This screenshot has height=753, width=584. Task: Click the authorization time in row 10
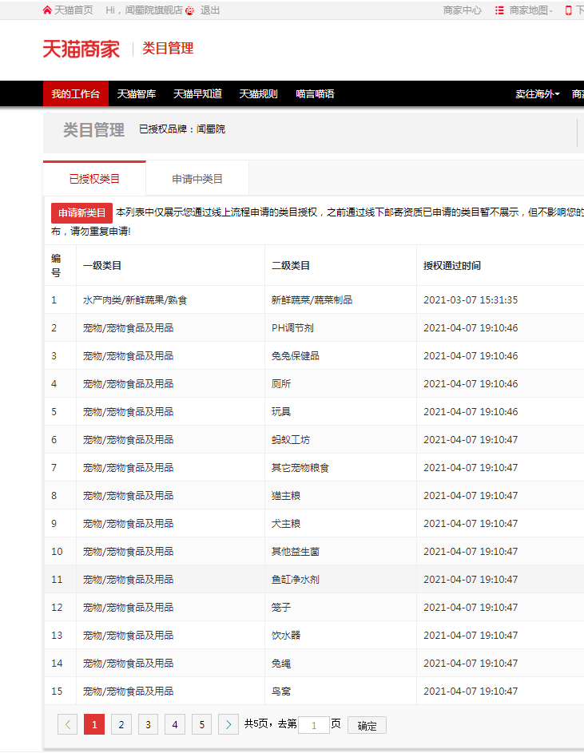471,551
